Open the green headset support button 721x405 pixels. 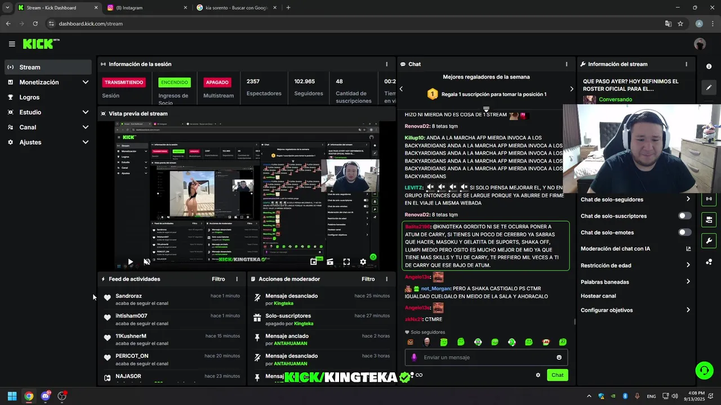704,370
